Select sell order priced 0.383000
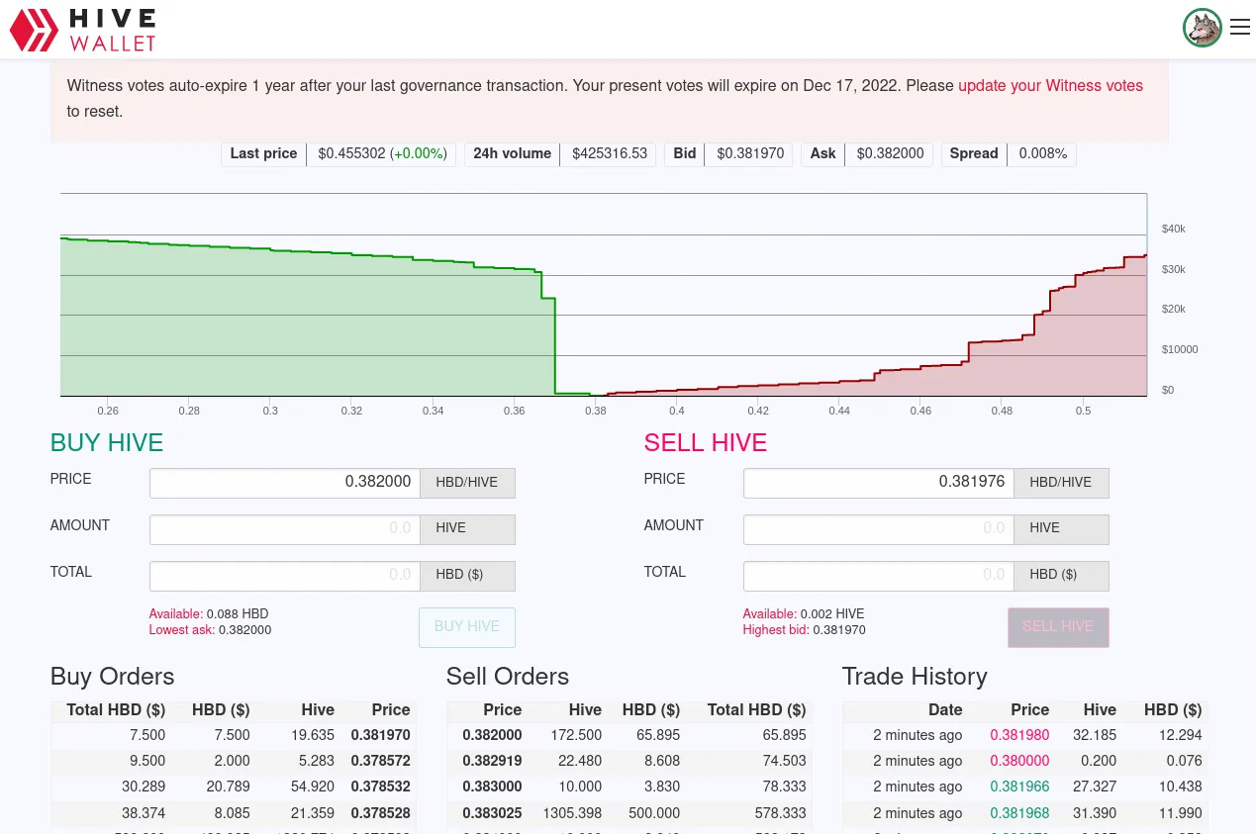Image resolution: width=1256 pixels, height=834 pixels. [629, 787]
